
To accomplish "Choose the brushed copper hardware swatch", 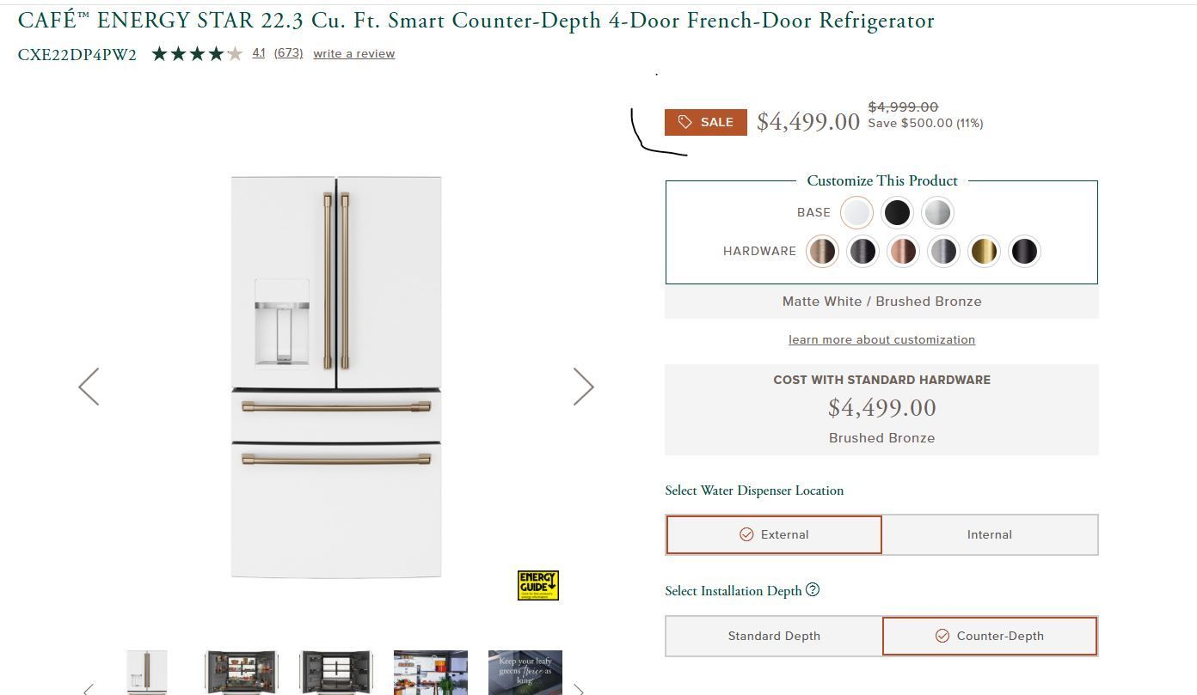I will tap(903, 251).
